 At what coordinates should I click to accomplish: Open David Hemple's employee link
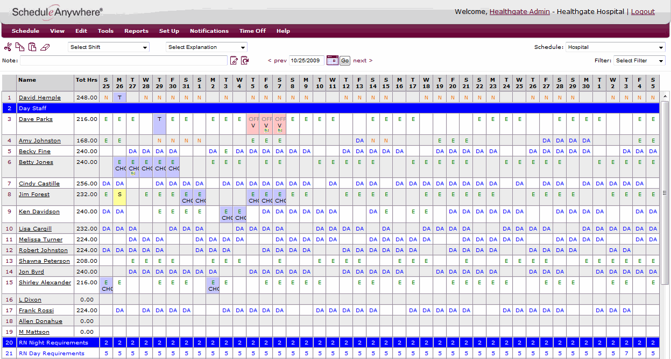click(39, 98)
